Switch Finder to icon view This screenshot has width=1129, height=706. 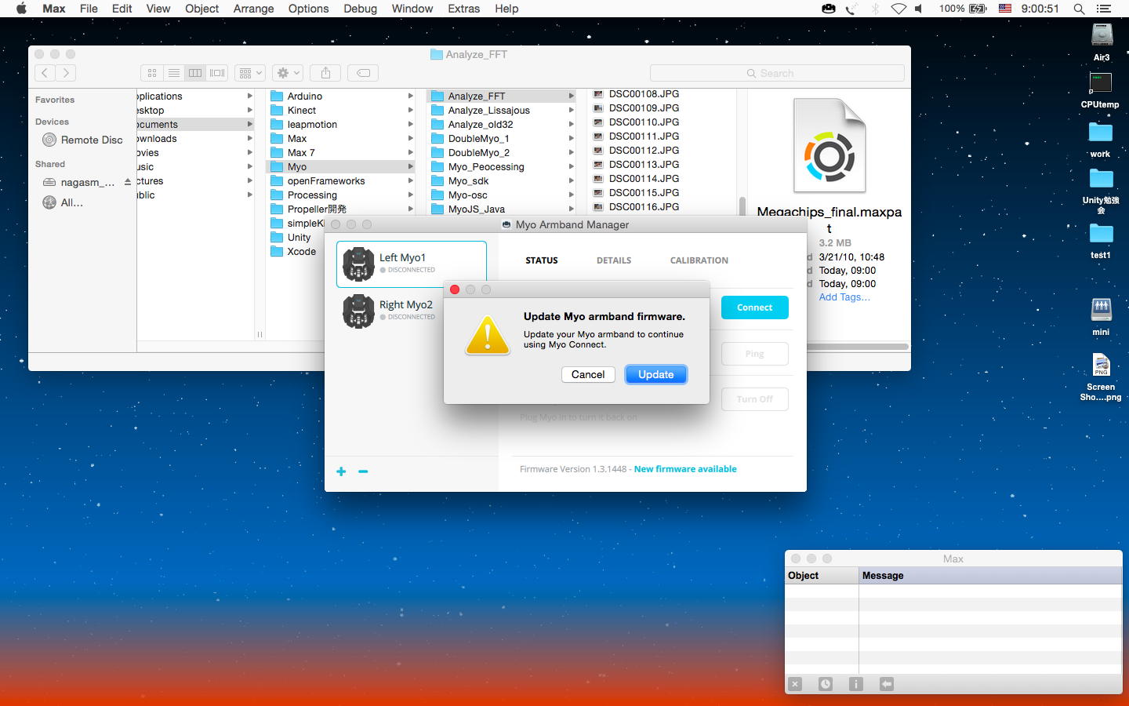(x=152, y=73)
